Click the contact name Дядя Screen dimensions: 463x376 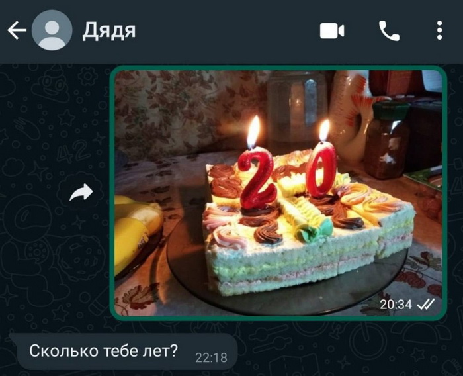(x=109, y=30)
